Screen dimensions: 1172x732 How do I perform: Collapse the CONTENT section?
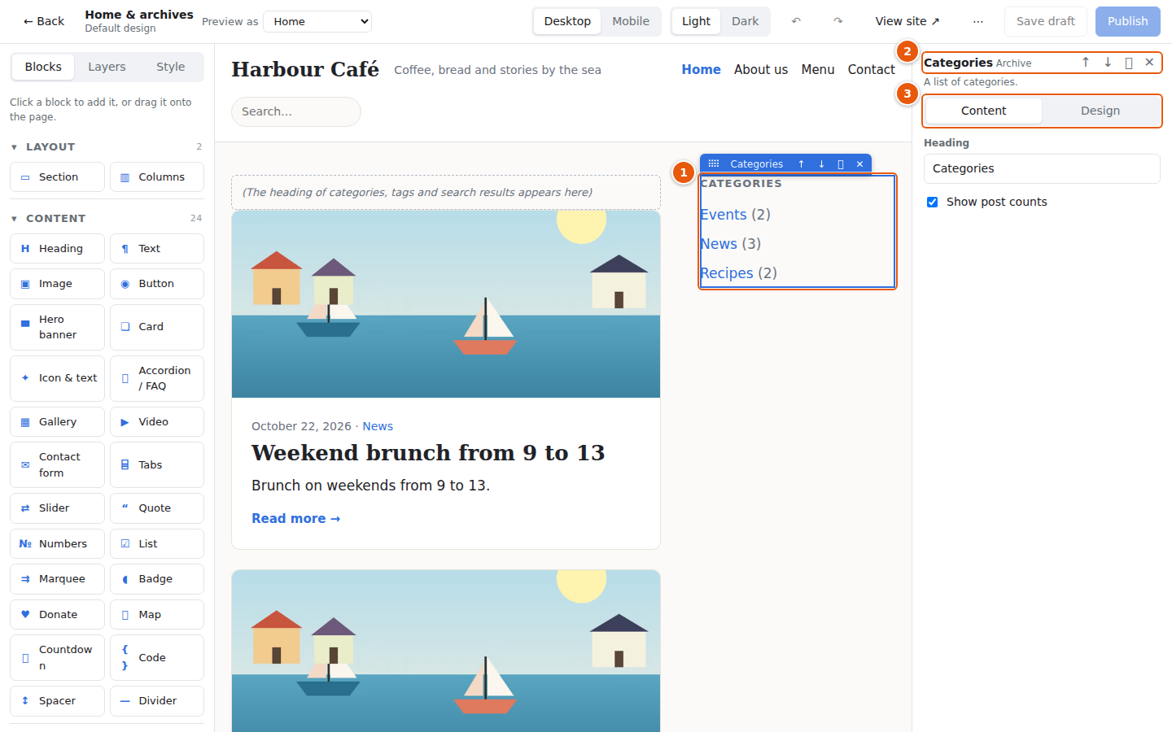point(14,219)
